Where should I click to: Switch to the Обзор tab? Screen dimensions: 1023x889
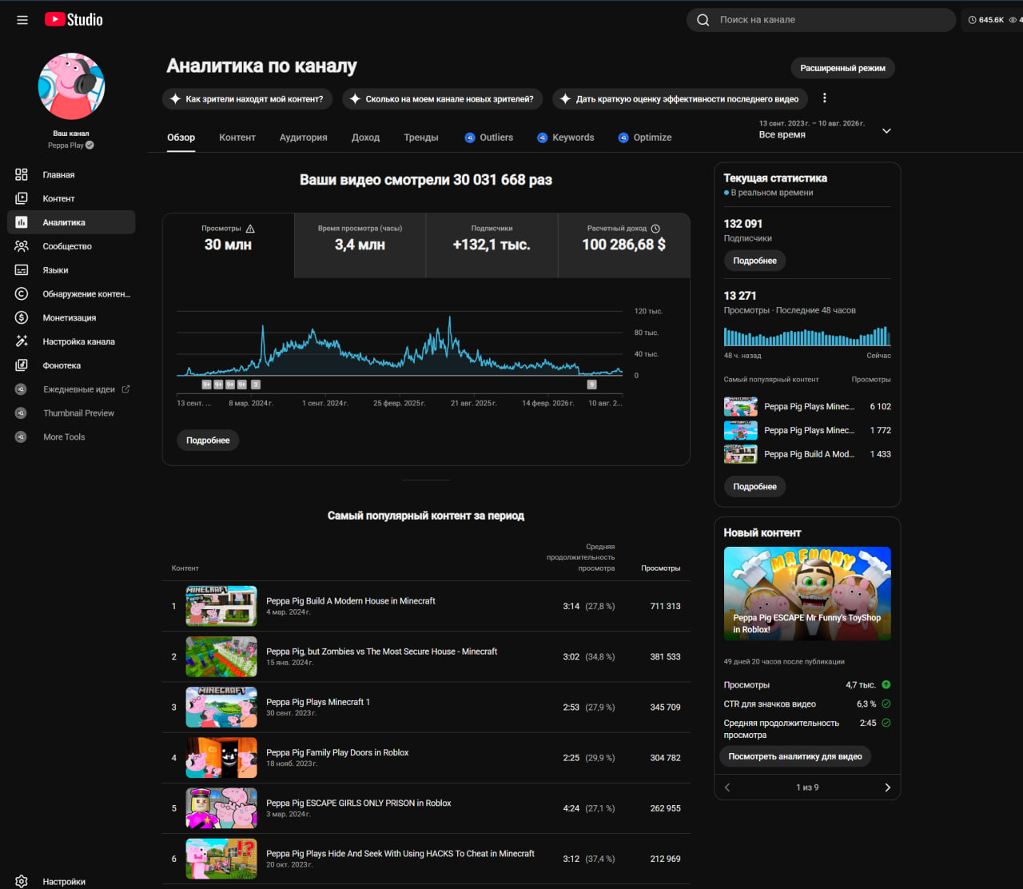pyautogui.click(x=181, y=138)
